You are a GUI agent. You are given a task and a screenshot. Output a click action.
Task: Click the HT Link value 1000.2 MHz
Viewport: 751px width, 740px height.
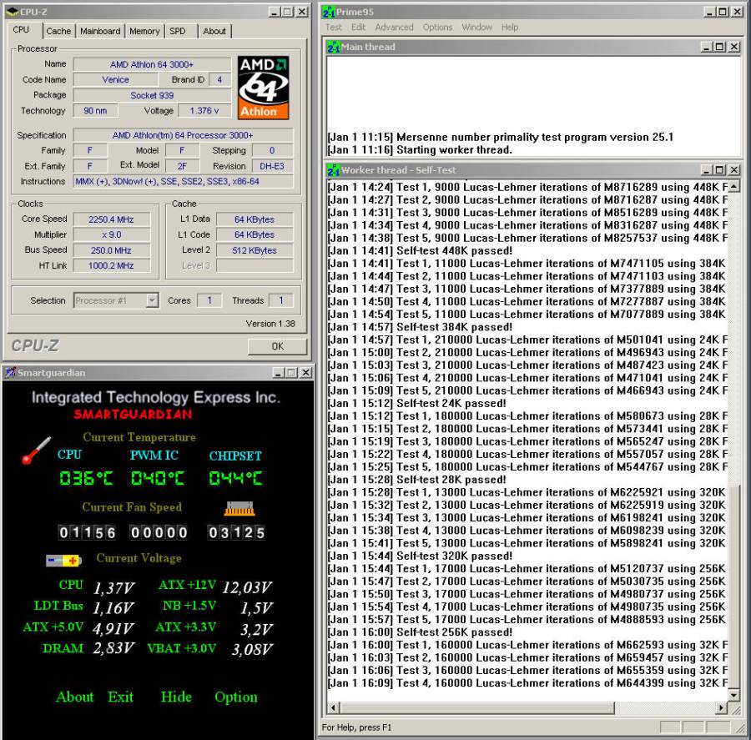pos(112,265)
